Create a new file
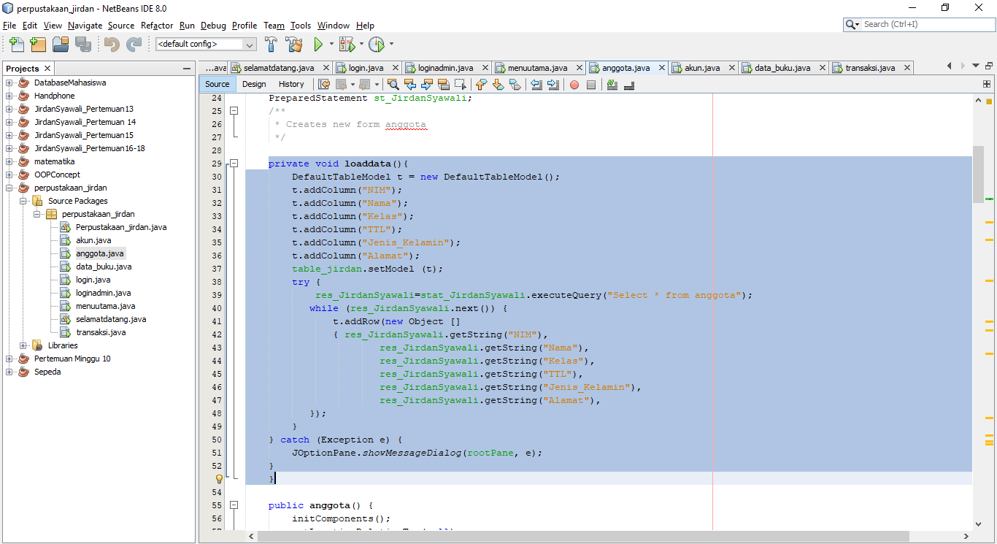Image resolution: width=997 pixels, height=544 pixels. (16, 45)
